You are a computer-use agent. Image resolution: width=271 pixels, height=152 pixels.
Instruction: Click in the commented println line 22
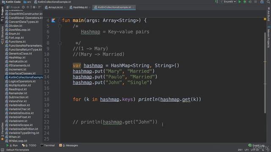pos(115,122)
